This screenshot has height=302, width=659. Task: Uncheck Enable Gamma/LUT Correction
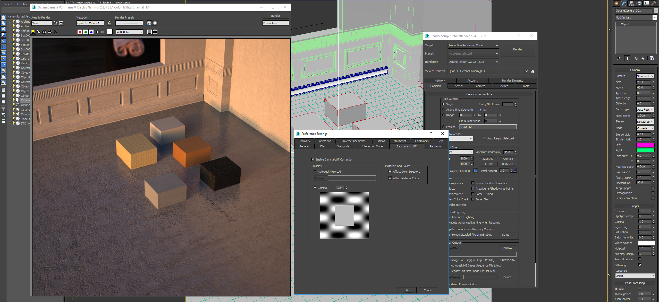[313, 159]
